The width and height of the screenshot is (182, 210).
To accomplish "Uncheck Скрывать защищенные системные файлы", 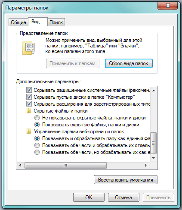I will pos(29,90).
